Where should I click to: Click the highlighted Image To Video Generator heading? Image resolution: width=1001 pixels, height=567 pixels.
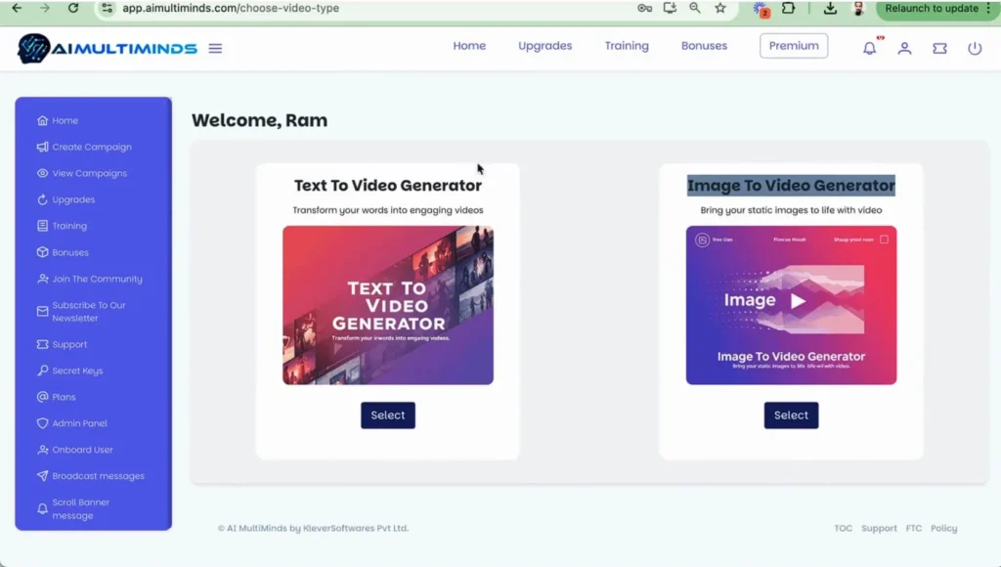point(791,185)
